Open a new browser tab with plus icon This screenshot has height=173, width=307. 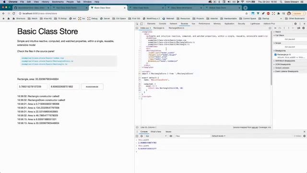[245, 8]
